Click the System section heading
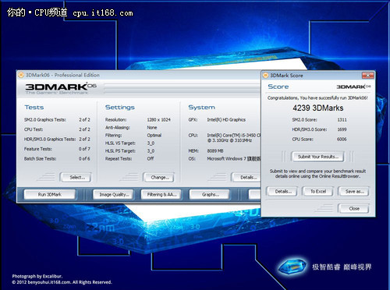This screenshot has height=290, width=390. tap(201, 108)
